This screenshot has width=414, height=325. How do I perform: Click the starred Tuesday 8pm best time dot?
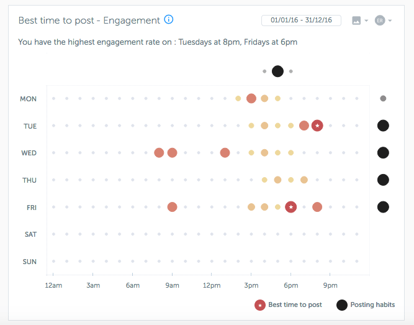[317, 126]
